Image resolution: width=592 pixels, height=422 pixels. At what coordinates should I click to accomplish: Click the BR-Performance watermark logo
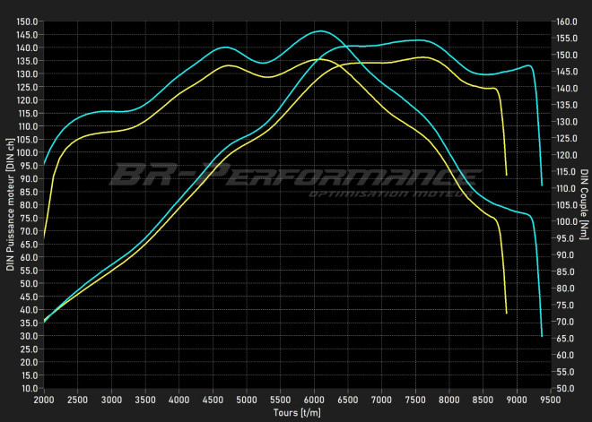292,172
